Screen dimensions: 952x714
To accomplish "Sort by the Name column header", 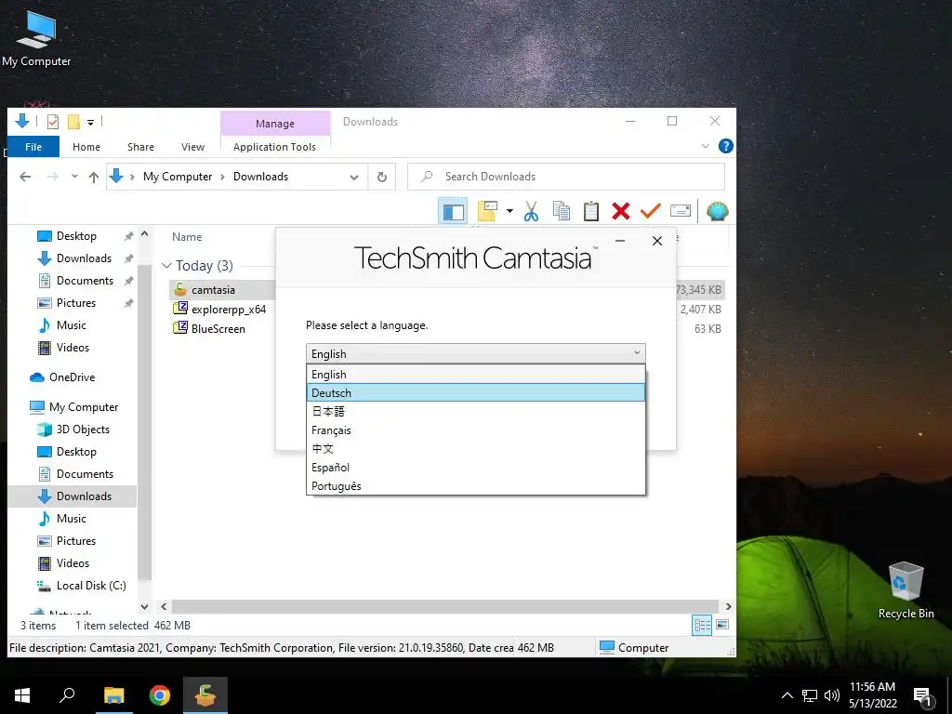I will click(x=187, y=237).
